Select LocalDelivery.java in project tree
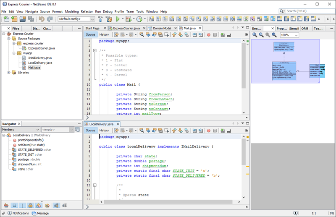 (40, 63)
